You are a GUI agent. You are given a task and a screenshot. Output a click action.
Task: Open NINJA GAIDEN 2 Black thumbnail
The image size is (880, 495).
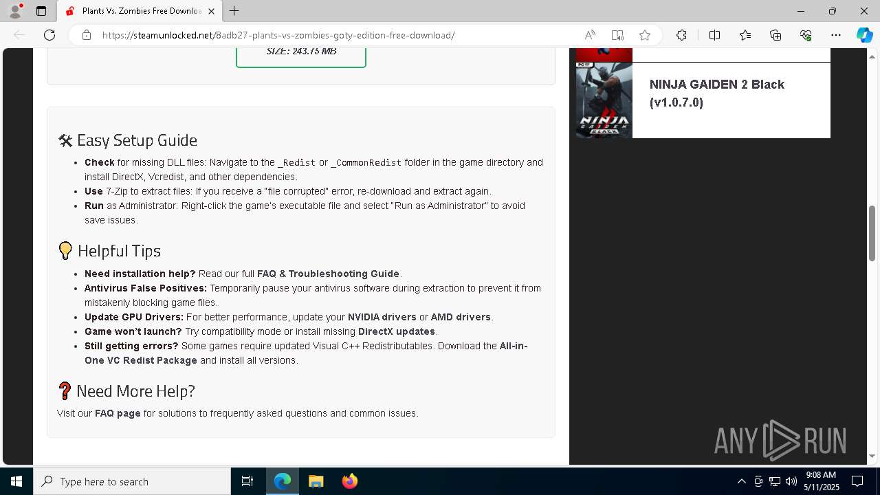coord(604,100)
